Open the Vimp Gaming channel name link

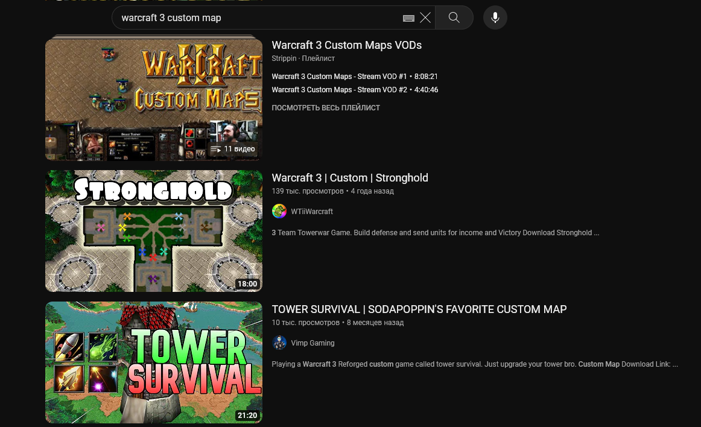(x=312, y=343)
